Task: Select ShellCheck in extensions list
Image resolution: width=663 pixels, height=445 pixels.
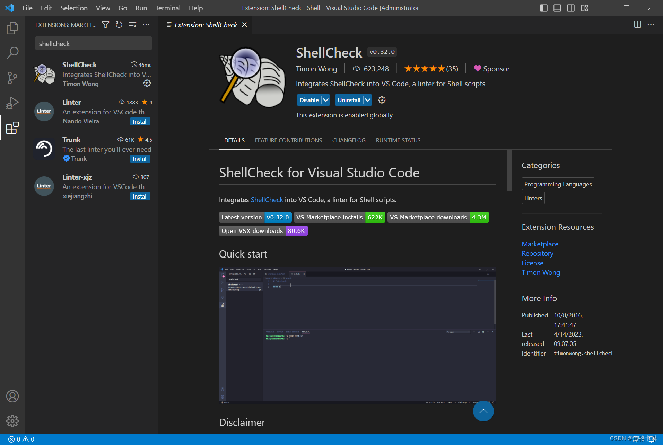Action: point(92,74)
